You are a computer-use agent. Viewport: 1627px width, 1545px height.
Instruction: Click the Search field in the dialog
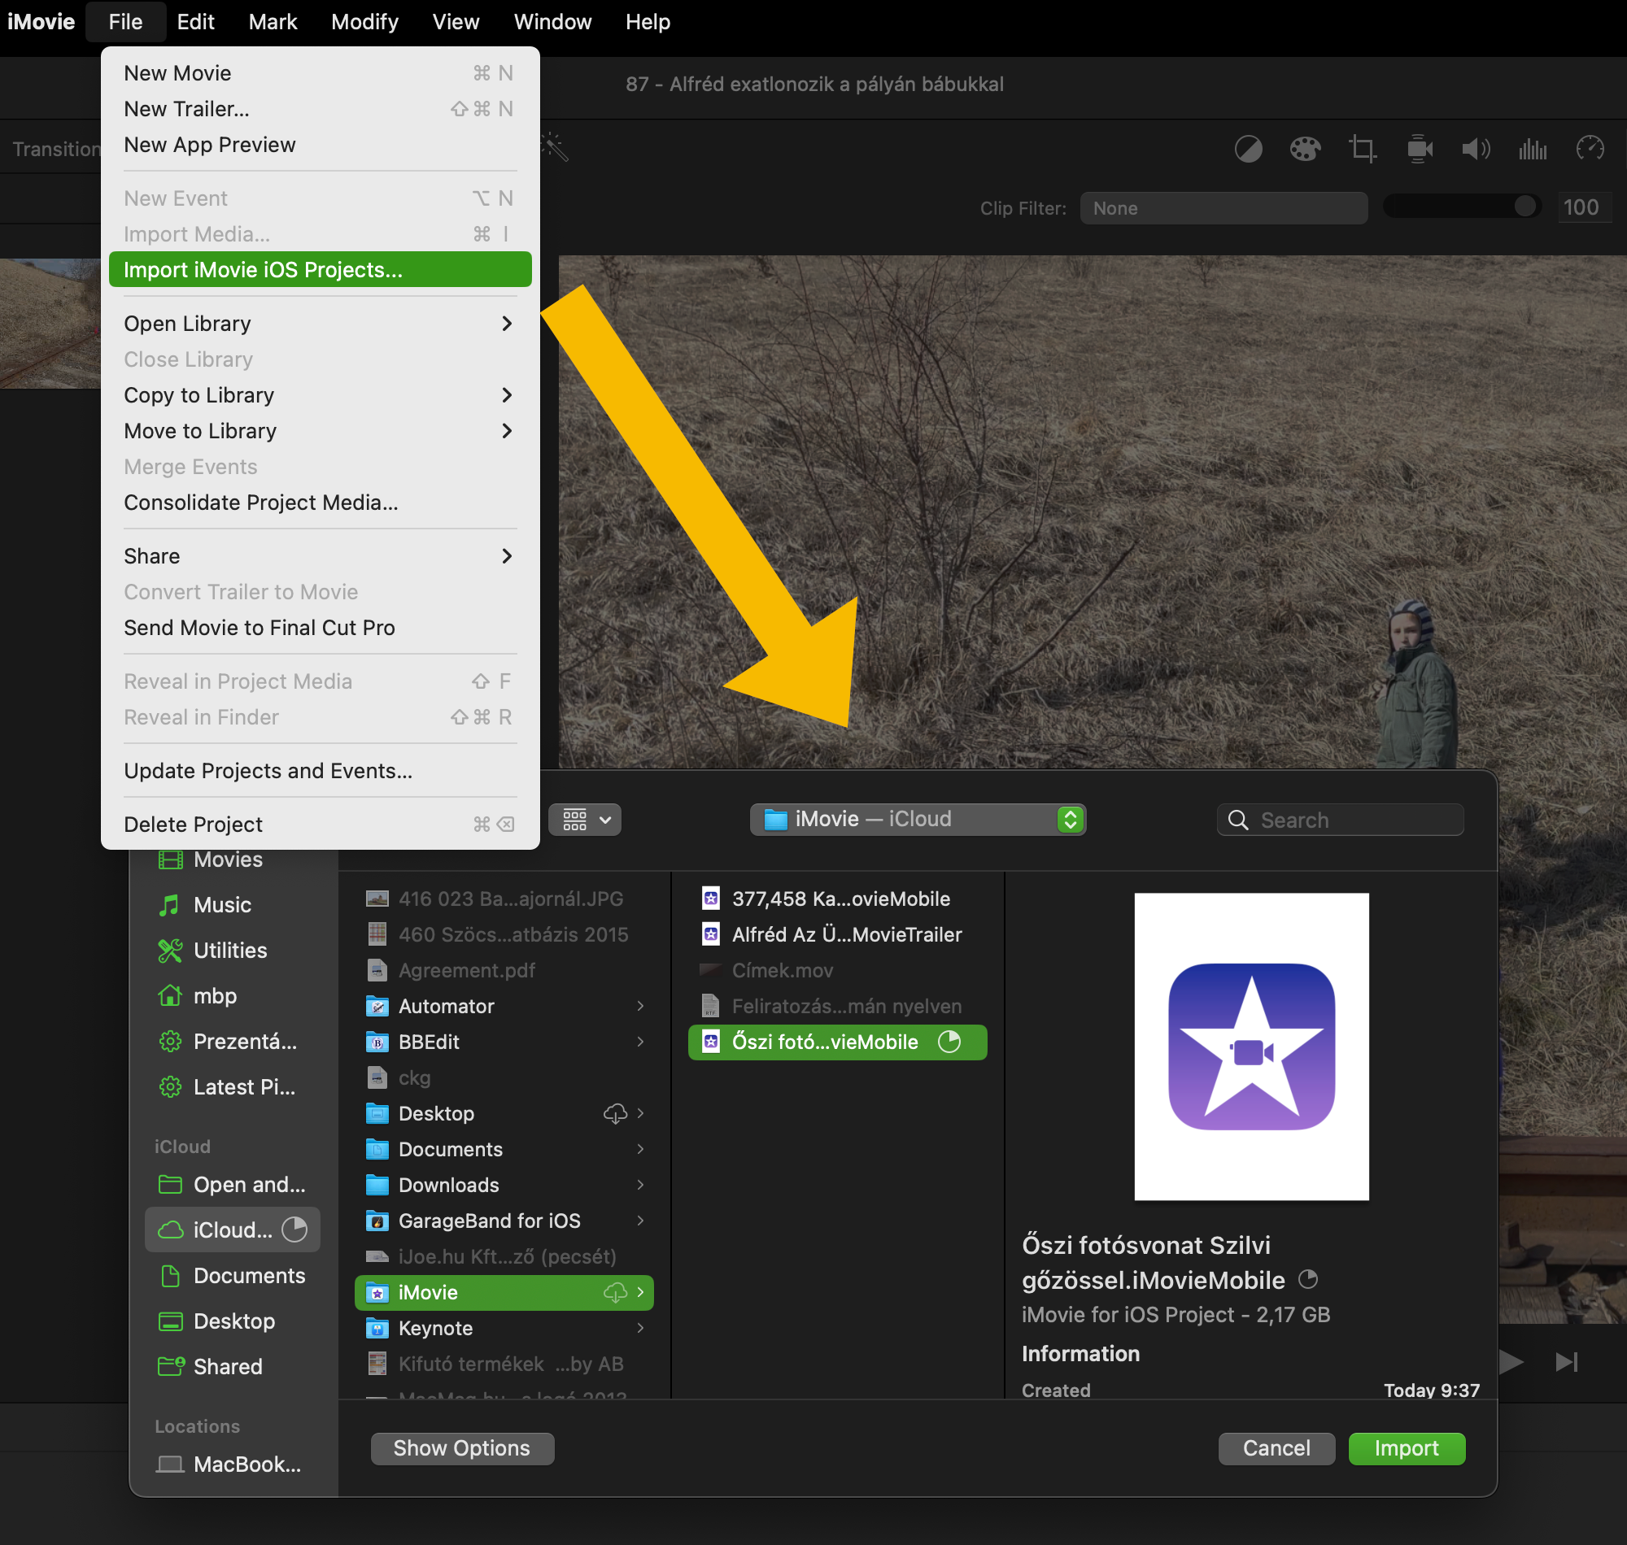click(x=1340, y=820)
